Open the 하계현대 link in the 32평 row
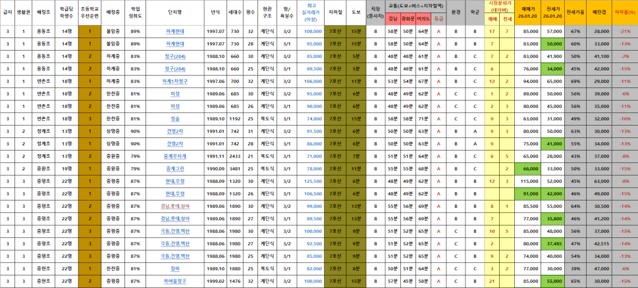The image size is (638, 288). (175, 32)
